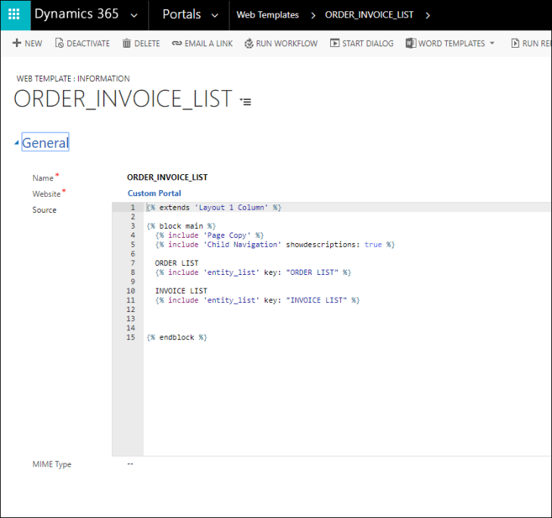Open the Custom Portal website link
The image size is (552, 518).
(154, 193)
